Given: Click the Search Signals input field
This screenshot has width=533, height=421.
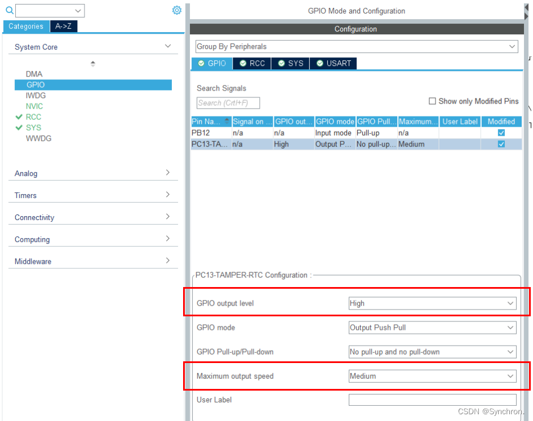Looking at the screenshot, I should point(228,103).
